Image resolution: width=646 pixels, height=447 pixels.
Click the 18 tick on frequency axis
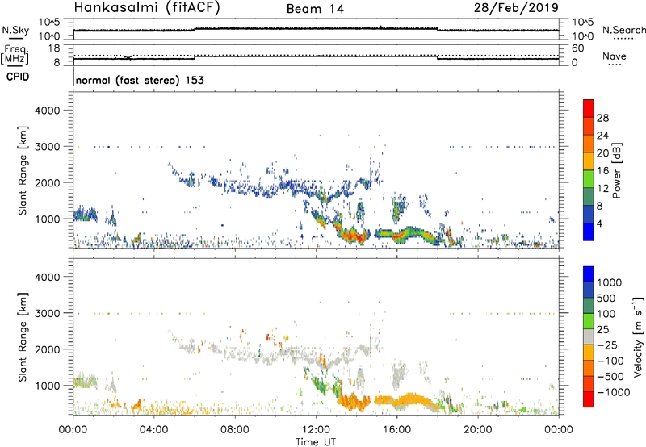pyautogui.click(x=54, y=48)
